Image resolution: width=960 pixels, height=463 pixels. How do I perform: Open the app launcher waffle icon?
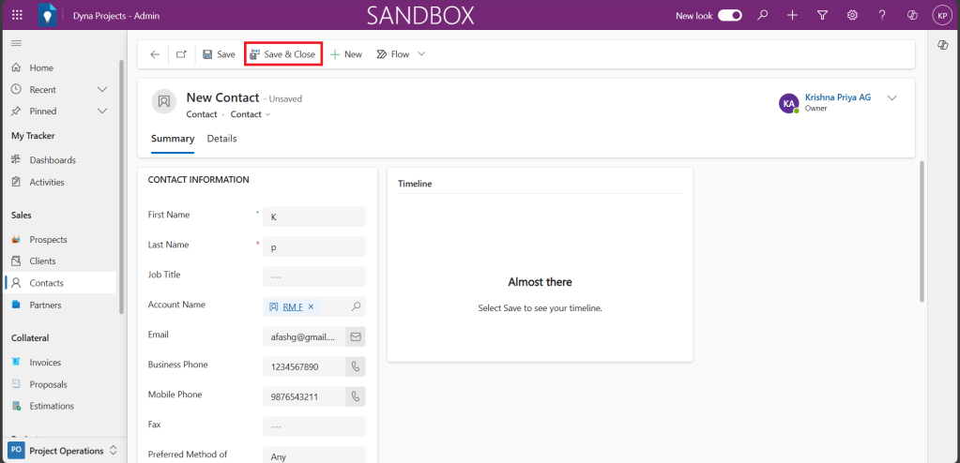[x=17, y=15]
